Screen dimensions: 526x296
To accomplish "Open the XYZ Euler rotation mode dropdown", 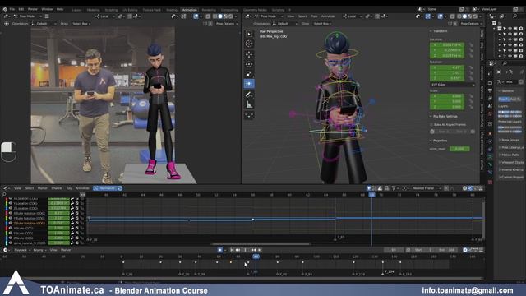I will (452, 85).
